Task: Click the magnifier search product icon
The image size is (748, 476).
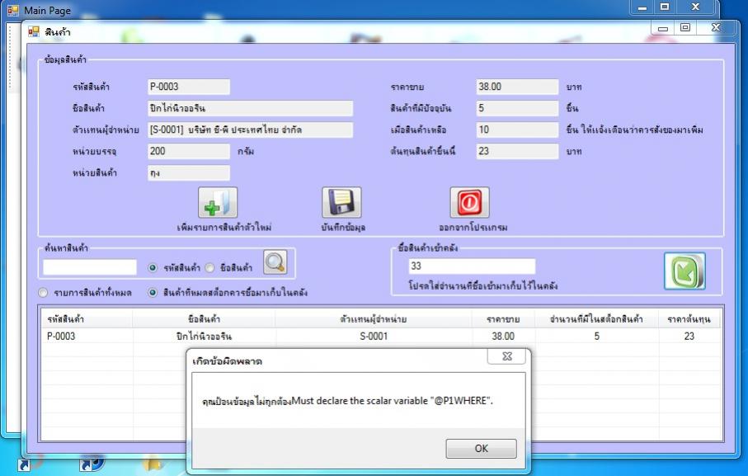Action: click(275, 262)
